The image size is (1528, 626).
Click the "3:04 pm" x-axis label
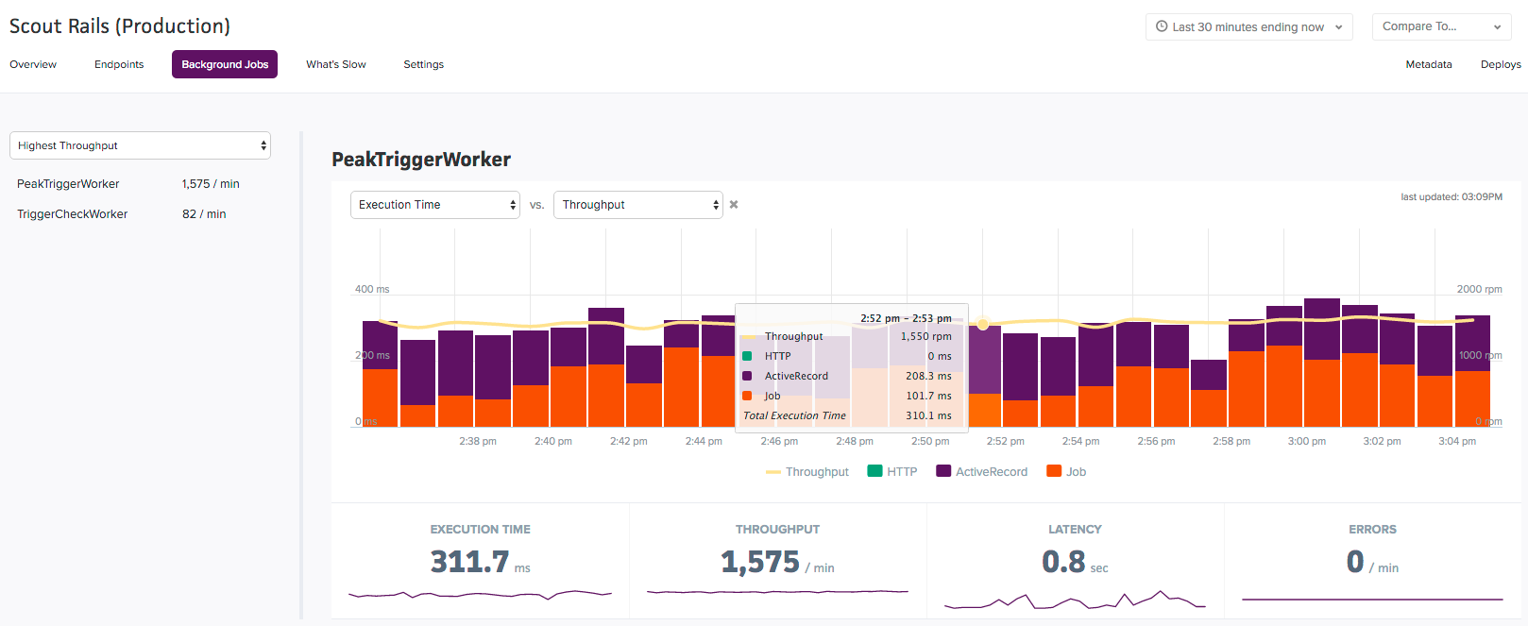pos(1457,441)
